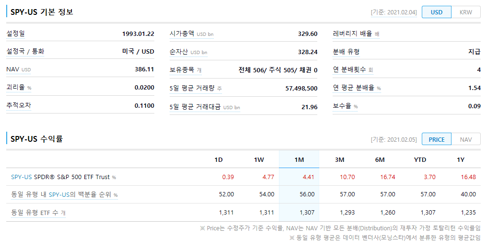Click the 3M return value 10.70
Image resolution: width=486 pixels, height=249 pixels.
[347, 177]
